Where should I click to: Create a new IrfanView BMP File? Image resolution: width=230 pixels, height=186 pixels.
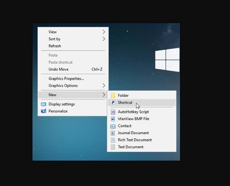(x=142, y=119)
